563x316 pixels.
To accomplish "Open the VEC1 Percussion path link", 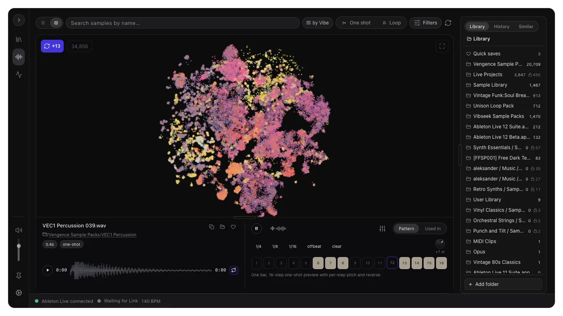I will (x=119, y=235).
